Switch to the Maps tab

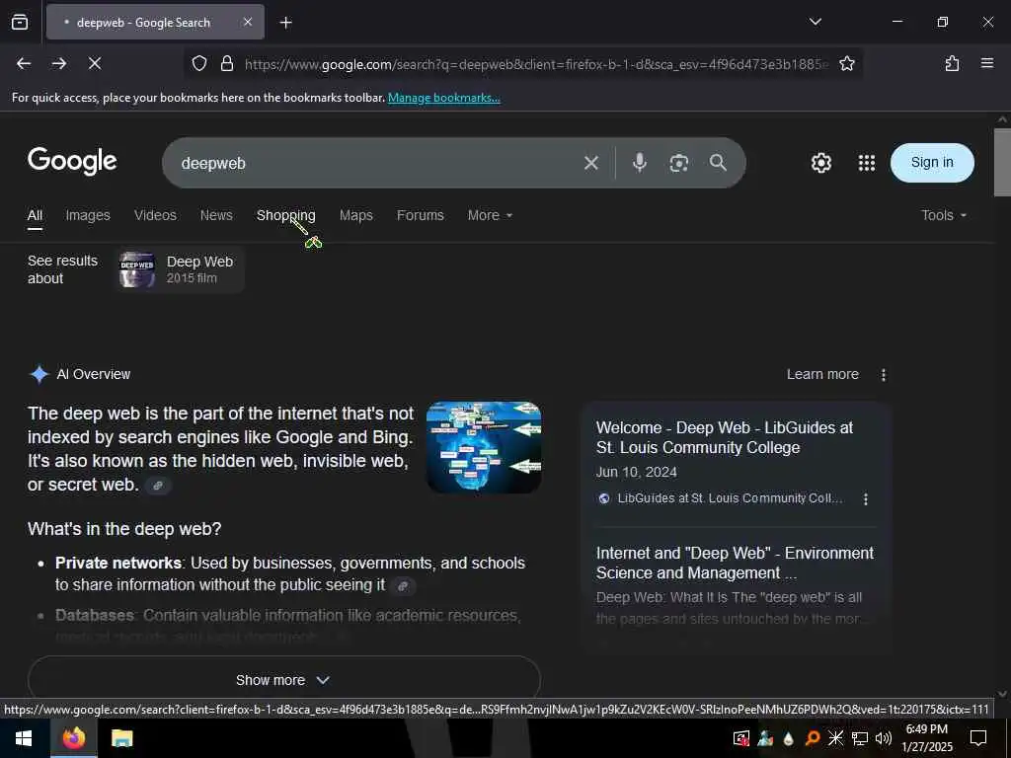coord(355,215)
